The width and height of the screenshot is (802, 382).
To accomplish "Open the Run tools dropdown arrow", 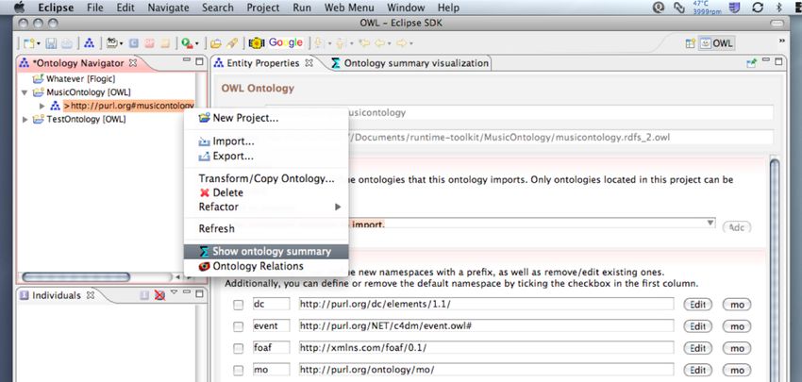I will coord(197,44).
